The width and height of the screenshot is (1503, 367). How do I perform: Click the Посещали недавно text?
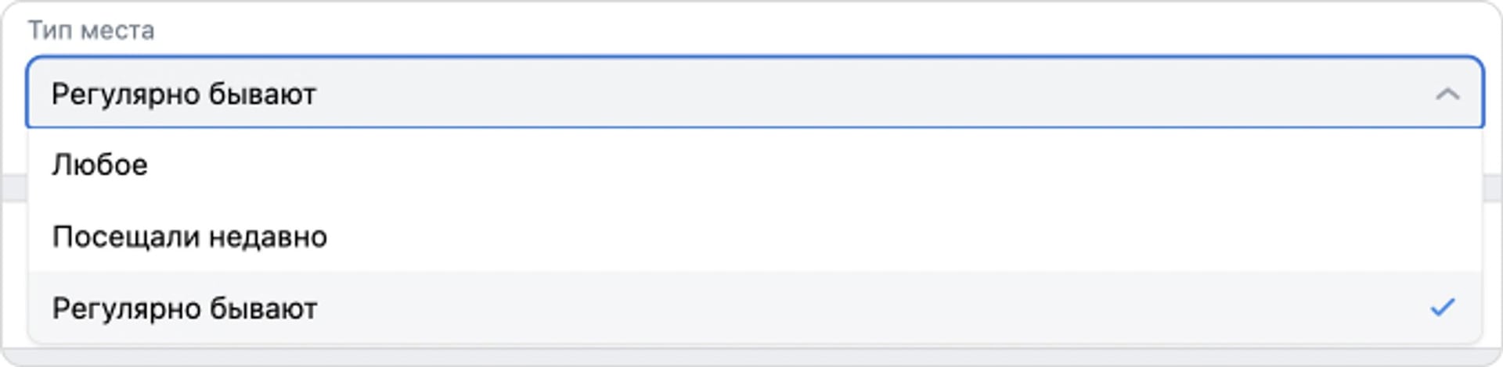[189, 237]
